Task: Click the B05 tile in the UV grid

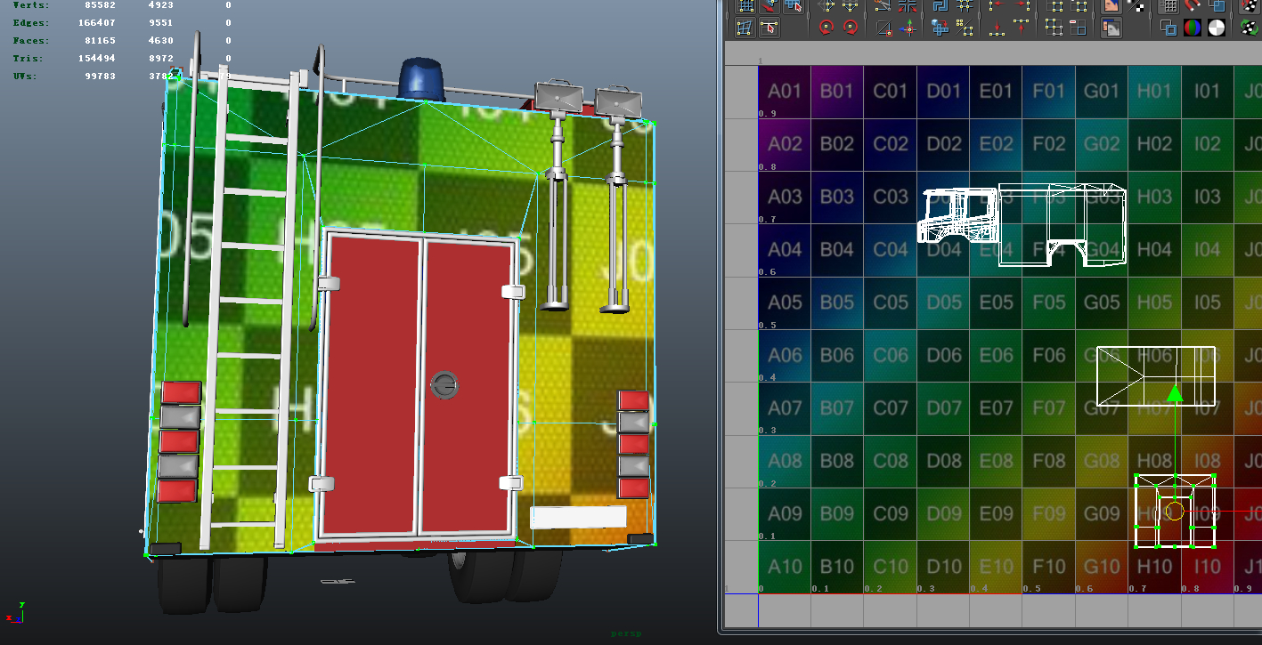Action: click(x=837, y=303)
